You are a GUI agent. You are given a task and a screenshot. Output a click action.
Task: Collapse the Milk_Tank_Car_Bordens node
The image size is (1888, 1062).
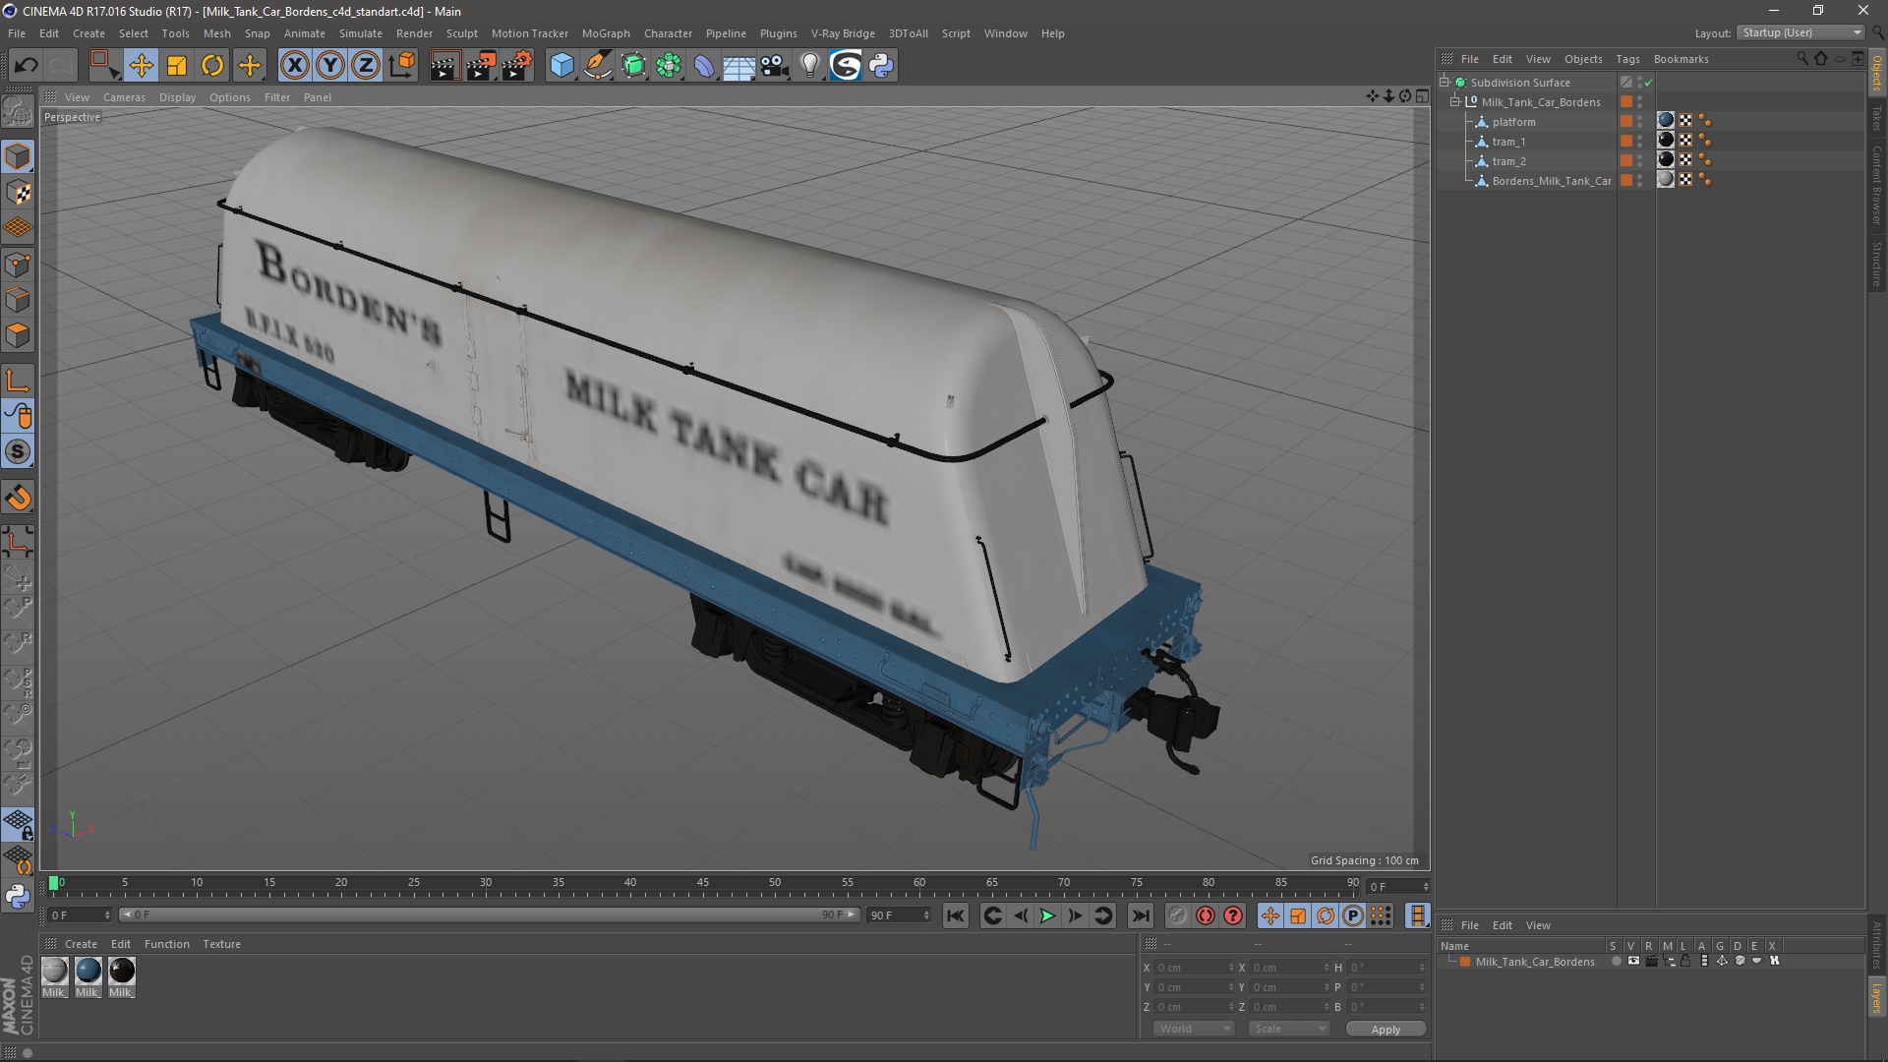click(1455, 101)
